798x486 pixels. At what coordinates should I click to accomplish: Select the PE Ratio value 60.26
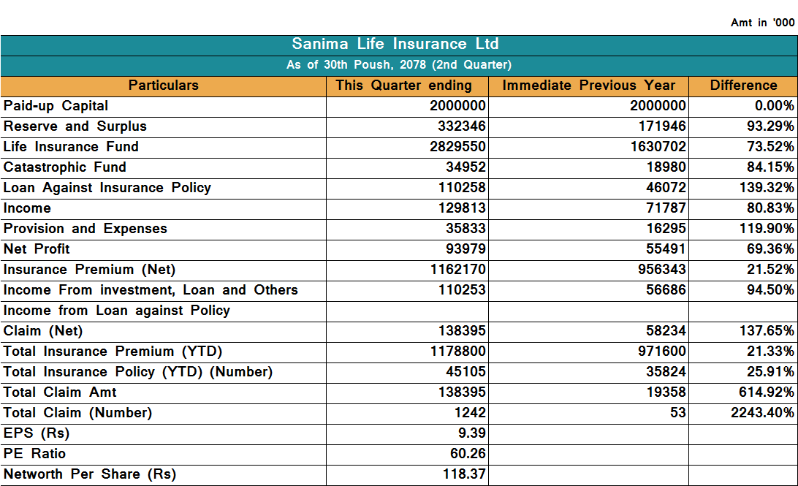point(468,454)
